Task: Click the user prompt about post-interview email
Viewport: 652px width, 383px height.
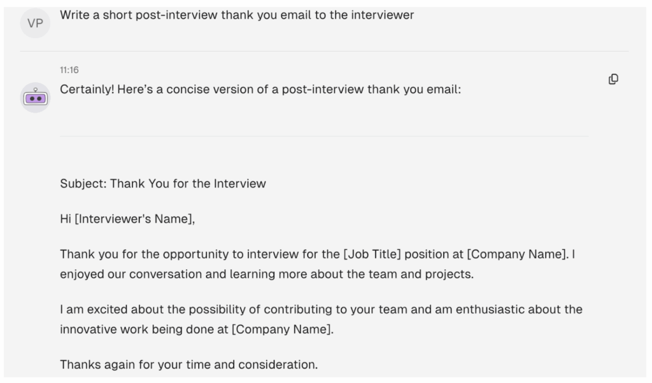Action: (237, 15)
